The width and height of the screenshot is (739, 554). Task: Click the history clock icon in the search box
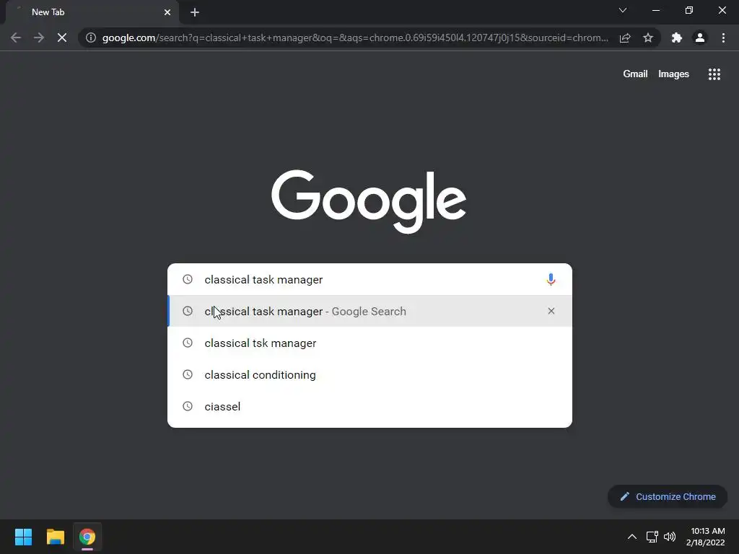click(x=188, y=279)
